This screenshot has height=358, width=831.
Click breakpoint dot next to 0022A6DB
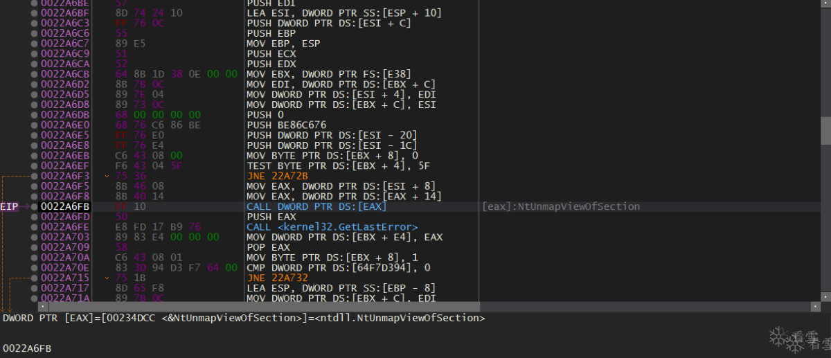pyautogui.click(x=35, y=115)
